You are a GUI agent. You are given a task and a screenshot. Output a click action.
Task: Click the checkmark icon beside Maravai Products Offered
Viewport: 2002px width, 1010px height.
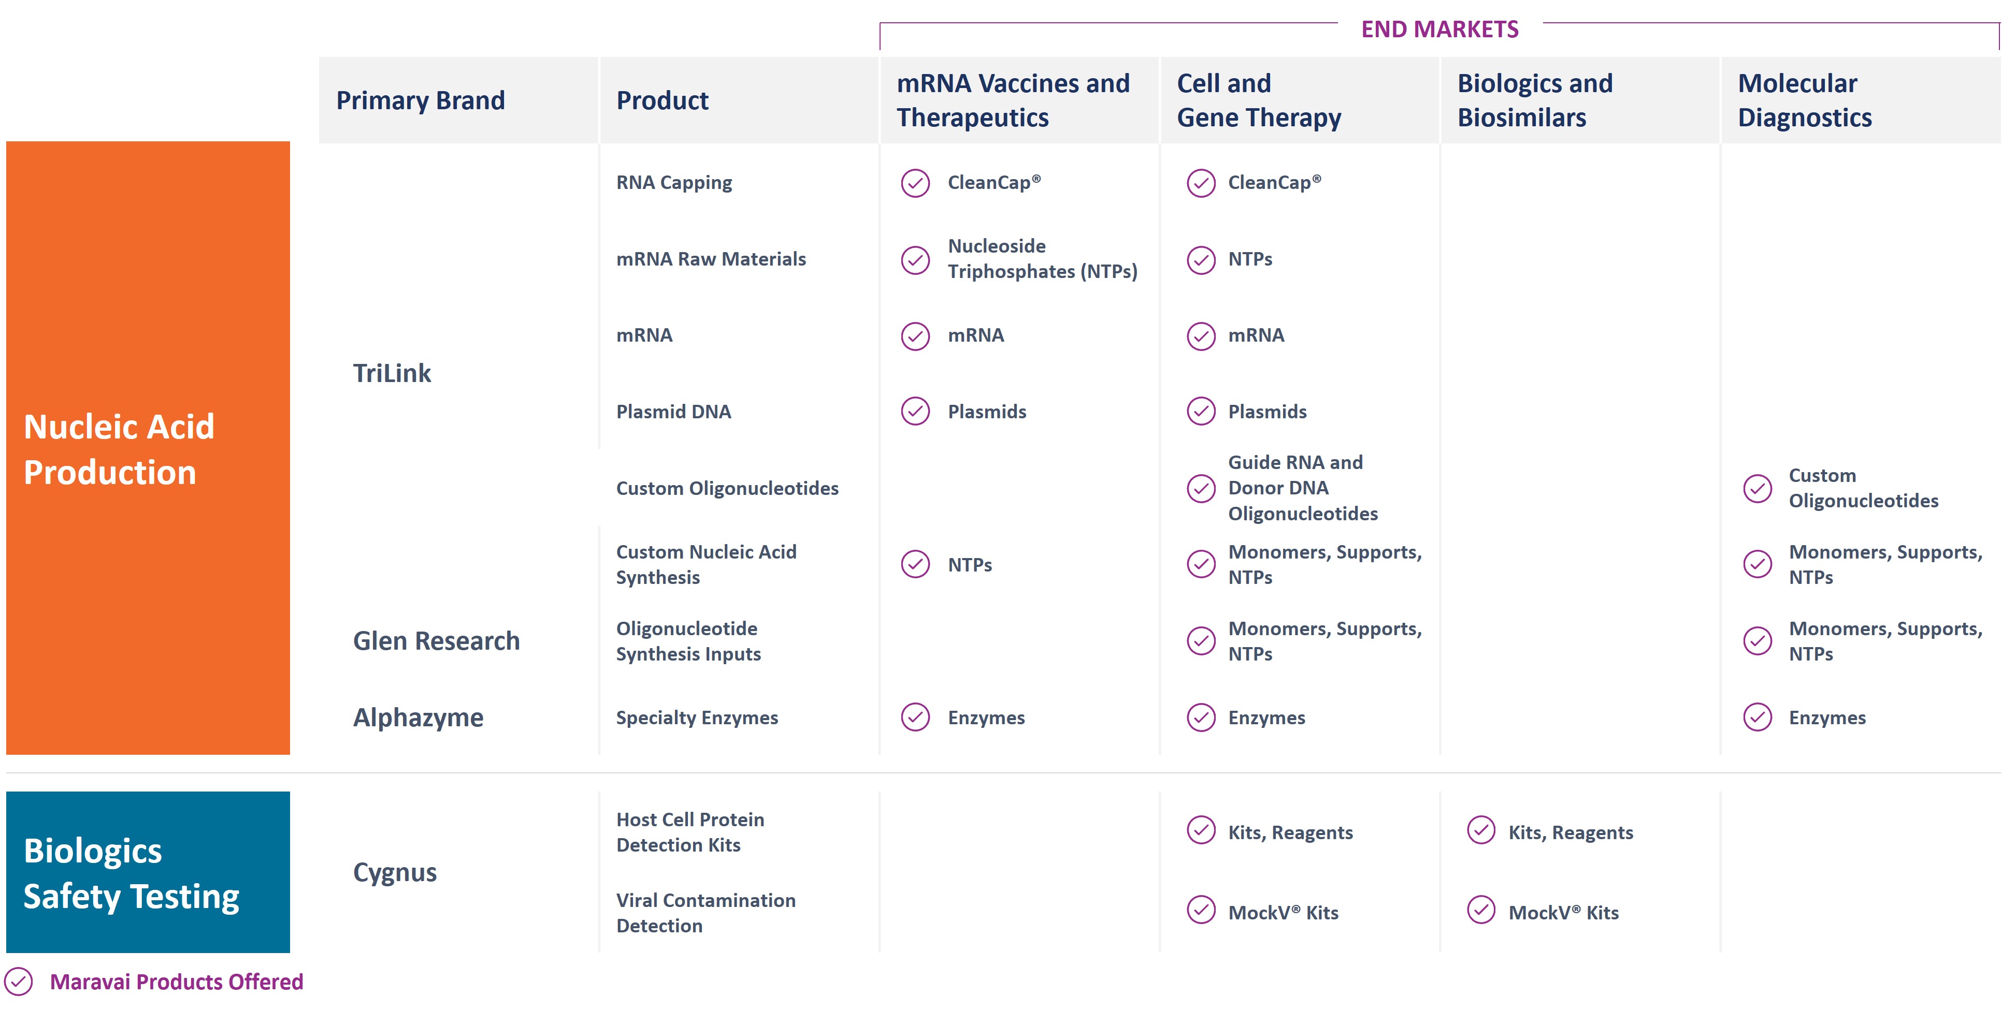coord(19,981)
